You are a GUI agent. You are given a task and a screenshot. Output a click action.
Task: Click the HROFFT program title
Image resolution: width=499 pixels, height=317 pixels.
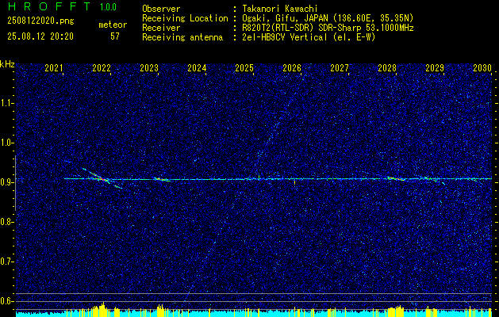tap(49, 6)
